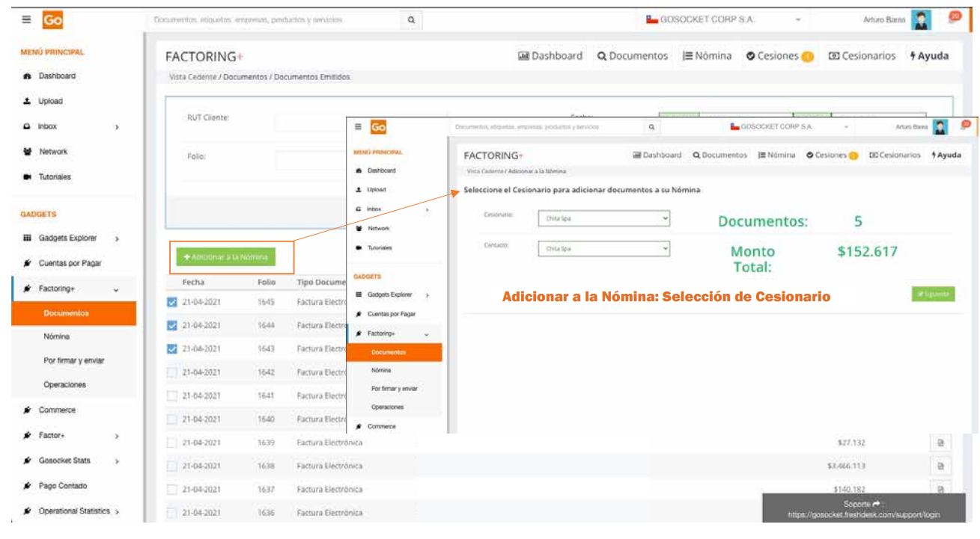Click Pago Contado icon in background sidebar
The width and height of the screenshot is (980, 539).
tap(28, 486)
